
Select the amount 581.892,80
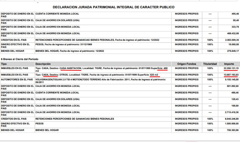[x=233, y=86]
